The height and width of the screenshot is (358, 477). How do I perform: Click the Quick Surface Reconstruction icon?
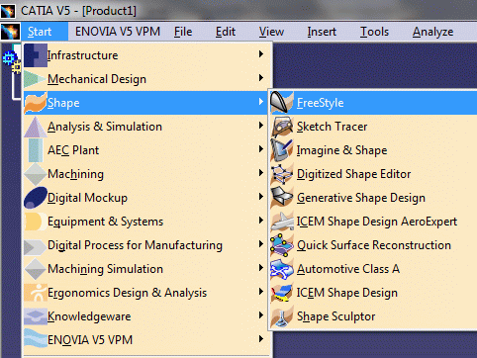click(x=282, y=245)
